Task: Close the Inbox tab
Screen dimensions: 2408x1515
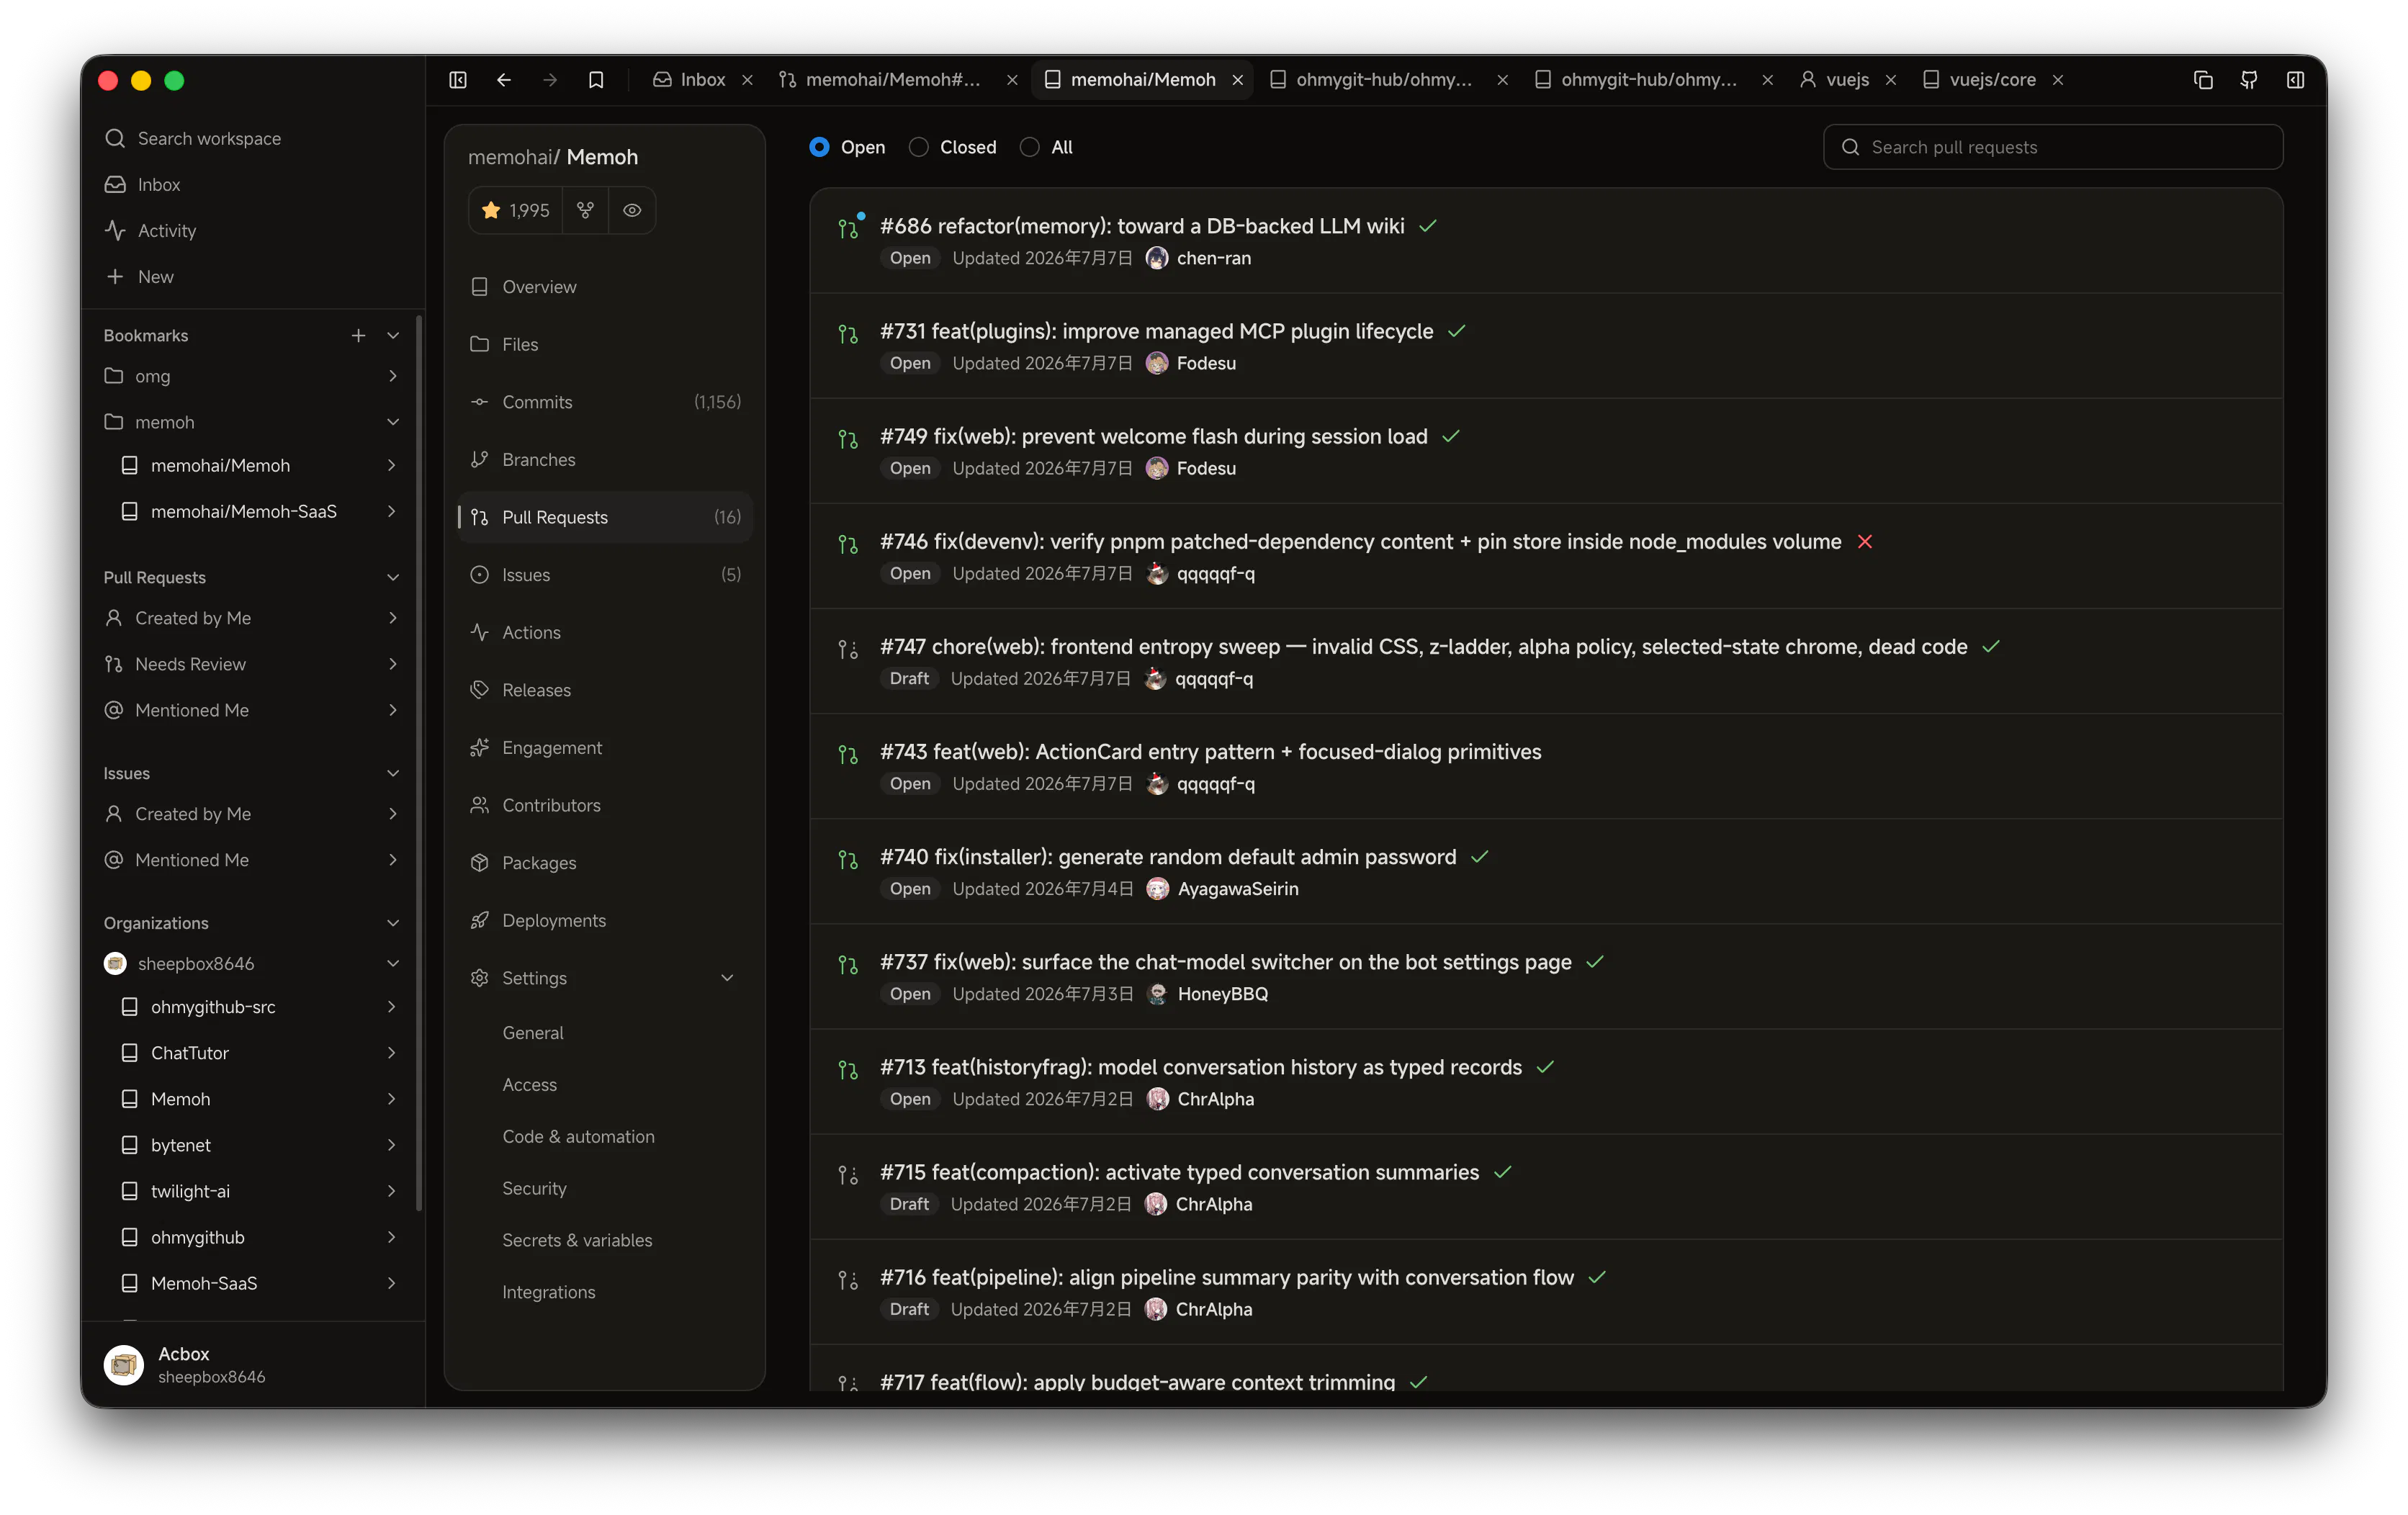Action: click(x=747, y=80)
